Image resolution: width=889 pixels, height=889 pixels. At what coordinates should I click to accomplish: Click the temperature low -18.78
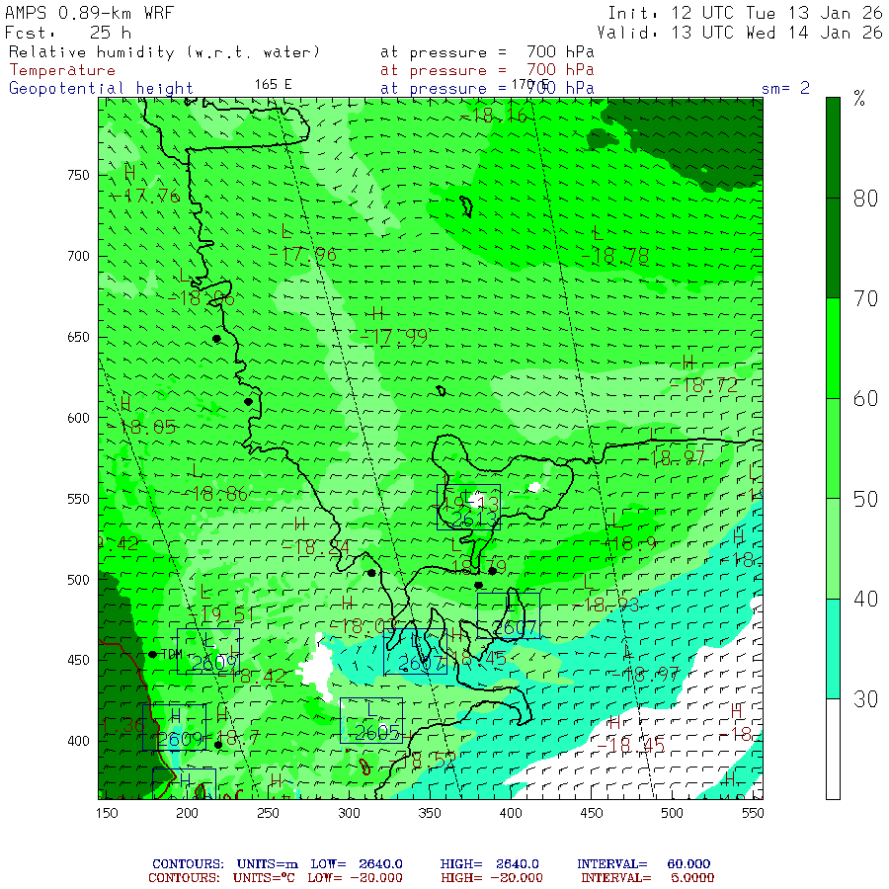click(615, 257)
